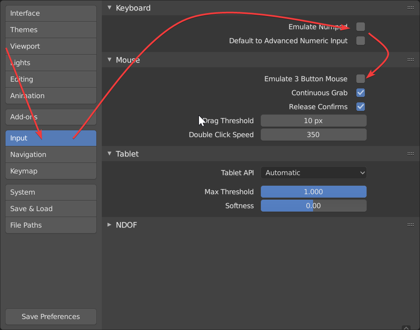
Task: Open the Navigation preferences
Action: (50, 154)
